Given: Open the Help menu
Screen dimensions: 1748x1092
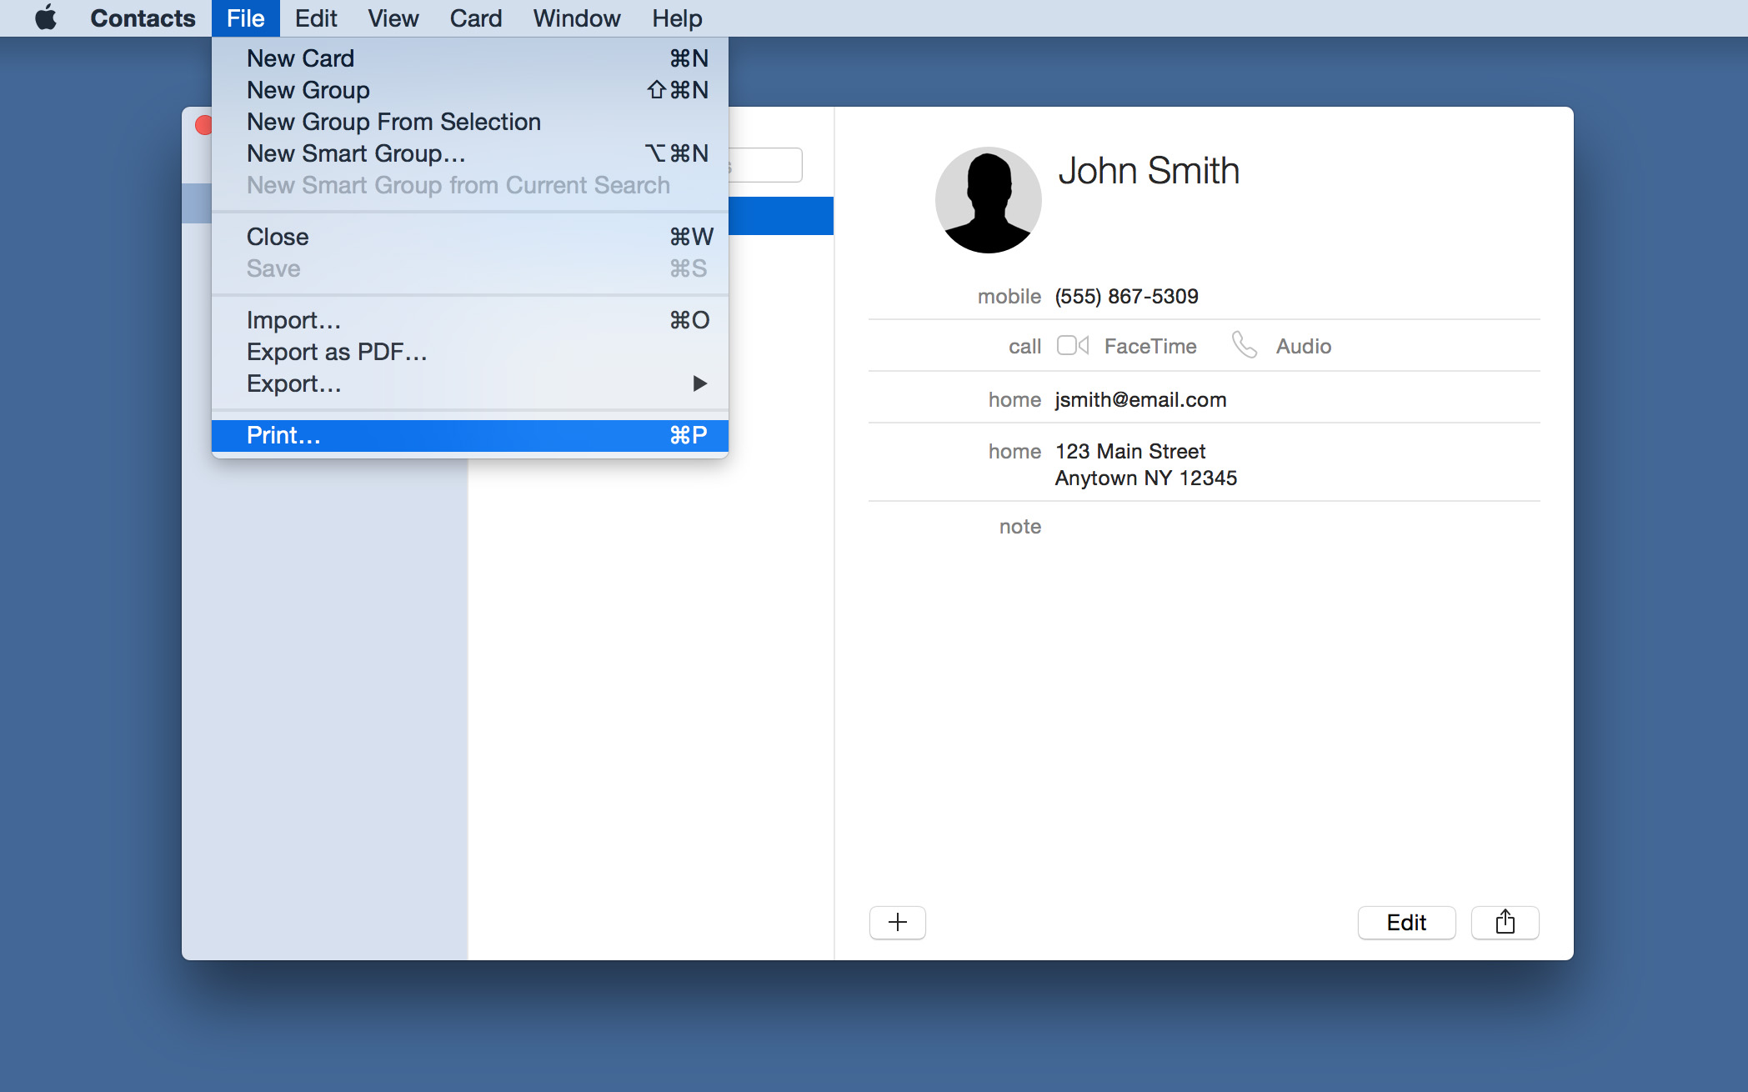Looking at the screenshot, I should 677,18.
